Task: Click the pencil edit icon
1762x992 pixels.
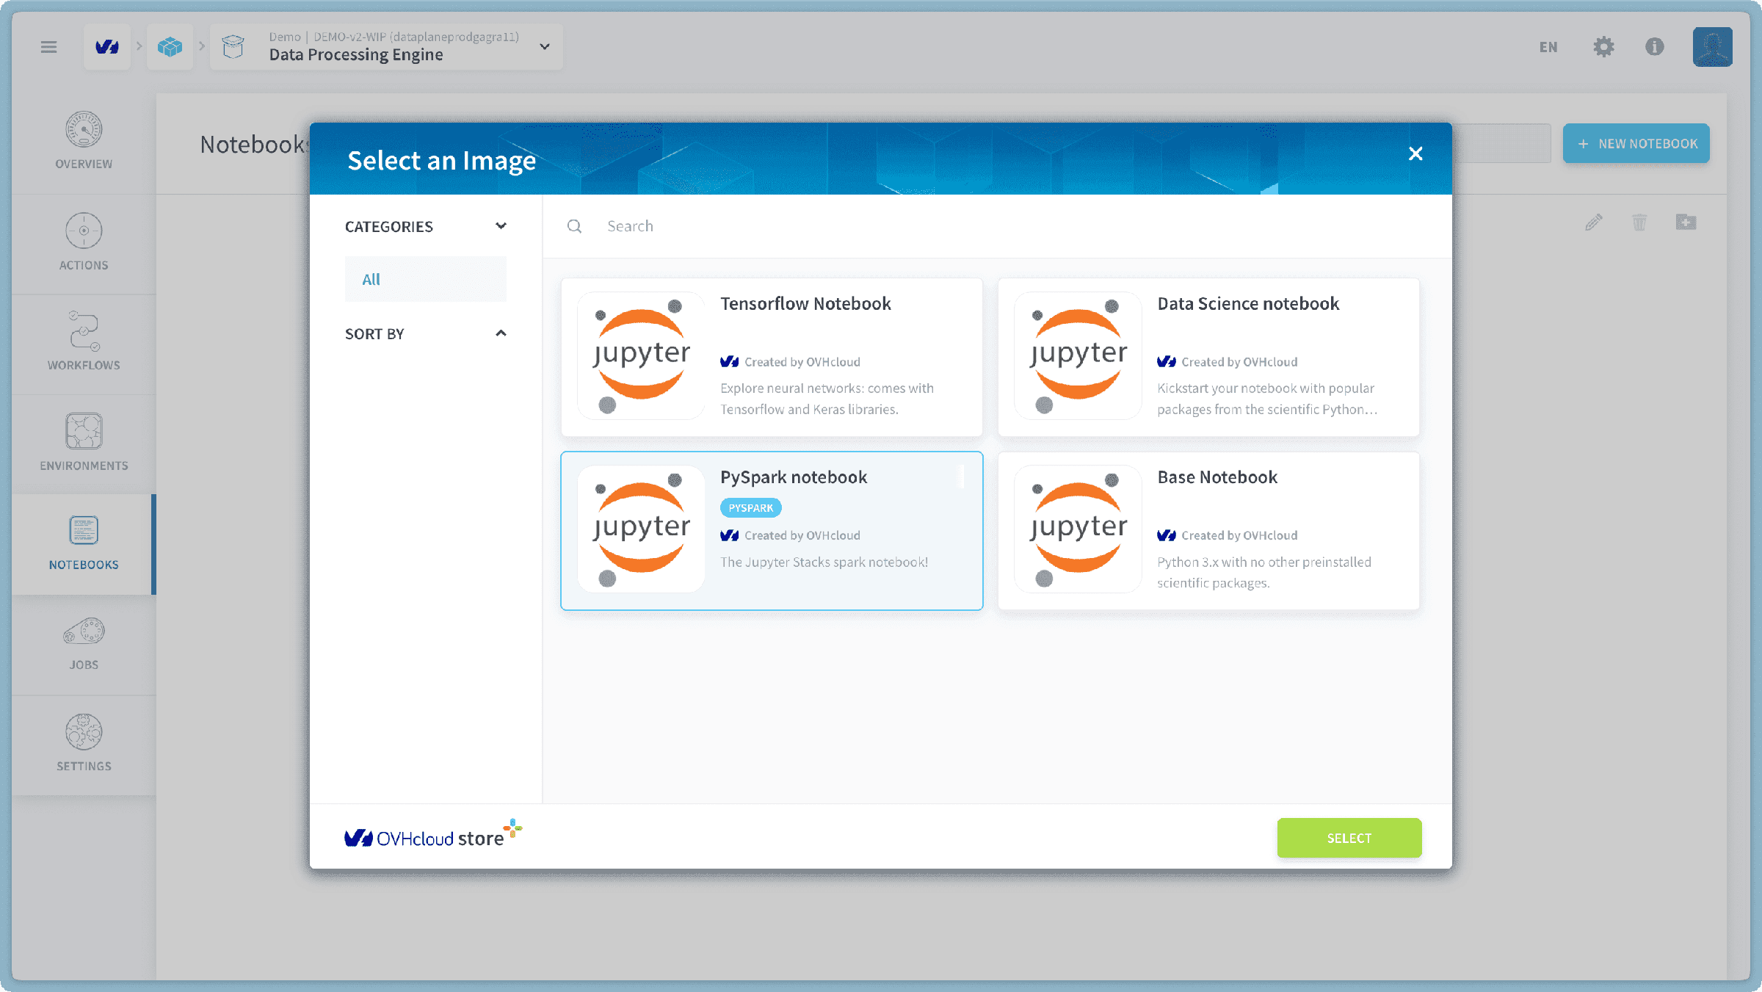Action: [x=1593, y=222]
